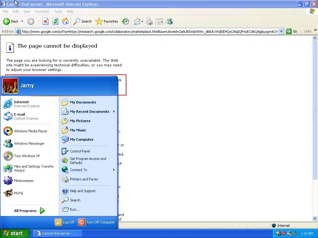Open the Back button history dropdown
This screenshot has width=318, height=238.
tap(22, 21)
